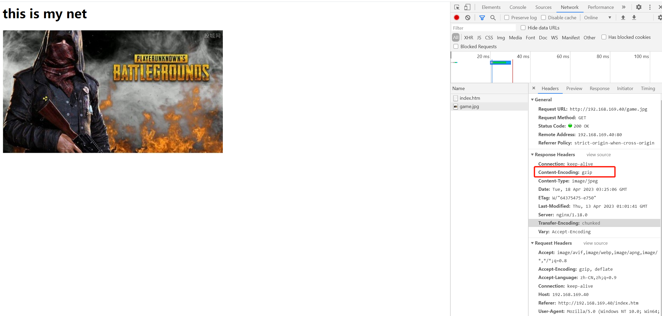Switch to the Console tab
Viewport: 662px width, 316px height.
coord(518,7)
